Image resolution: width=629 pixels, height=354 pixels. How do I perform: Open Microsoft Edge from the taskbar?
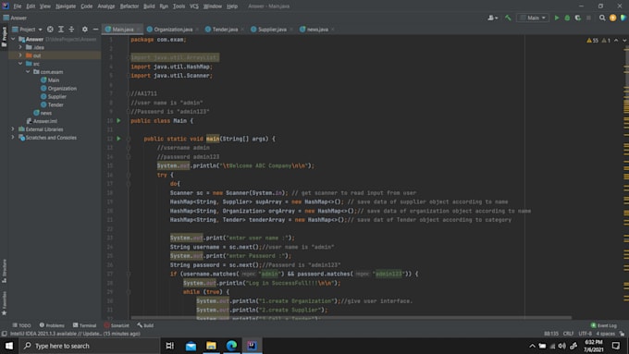(231, 346)
